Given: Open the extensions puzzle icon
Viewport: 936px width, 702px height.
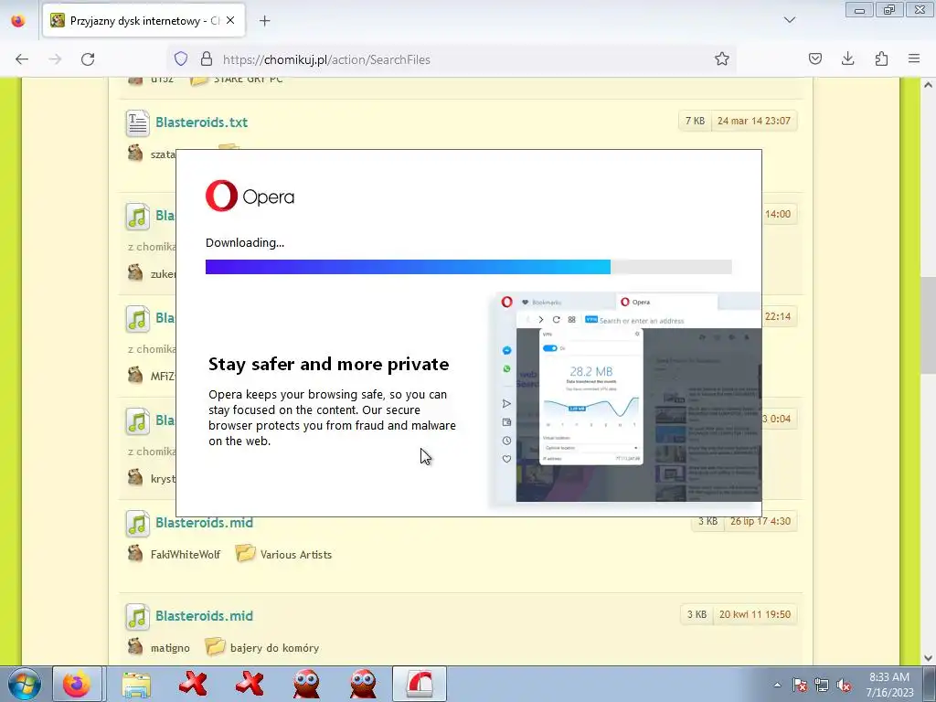Looking at the screenshot, I should [x=881, y=58].
